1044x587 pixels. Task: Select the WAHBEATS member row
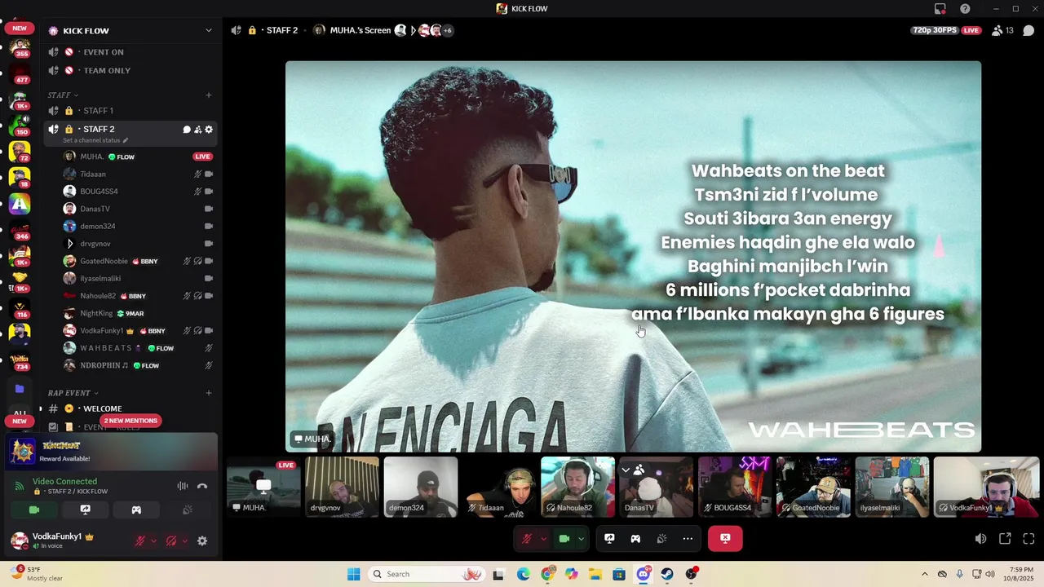(139, 348)
